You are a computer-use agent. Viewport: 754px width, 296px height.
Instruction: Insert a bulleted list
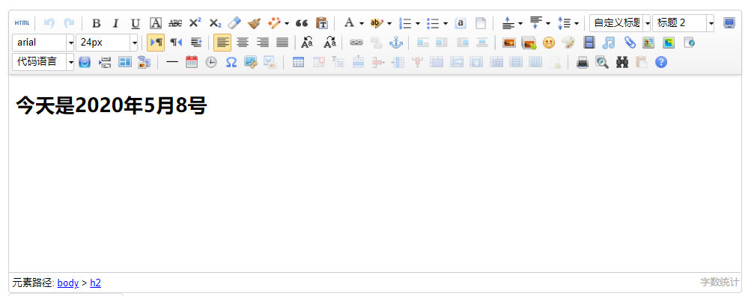(433, 23)
